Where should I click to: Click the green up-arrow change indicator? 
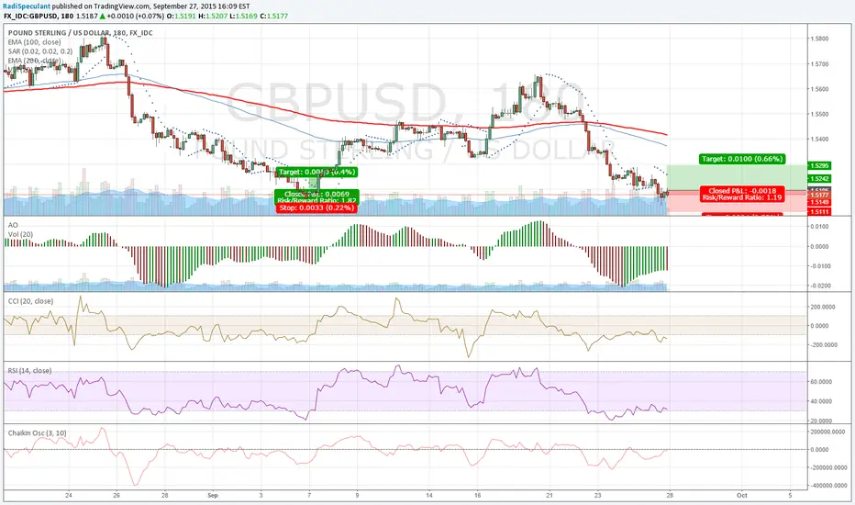[103, 16]
